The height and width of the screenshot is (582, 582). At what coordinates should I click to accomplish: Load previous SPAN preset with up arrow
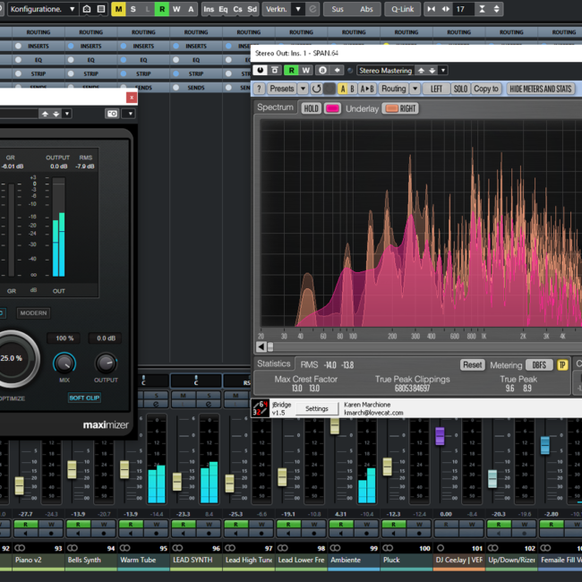[x=422, y=70]
